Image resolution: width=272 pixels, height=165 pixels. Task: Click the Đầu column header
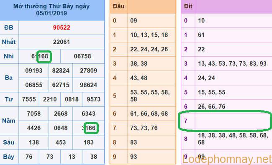pos(119,6)
